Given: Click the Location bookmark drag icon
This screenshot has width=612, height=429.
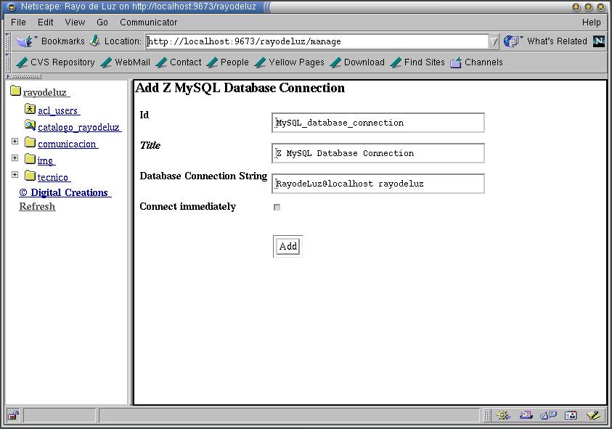Looking at the screenshot, I should [95, 41].
